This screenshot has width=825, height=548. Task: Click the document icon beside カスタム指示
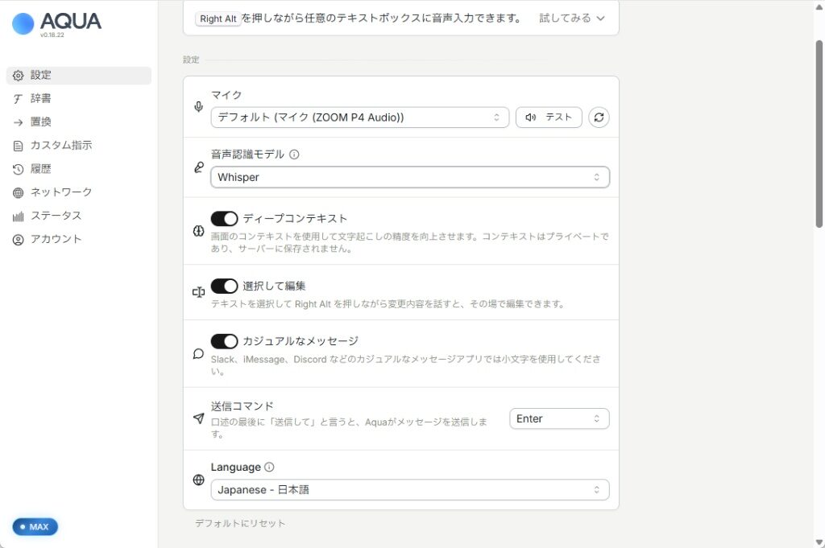[x=18, y=146]
